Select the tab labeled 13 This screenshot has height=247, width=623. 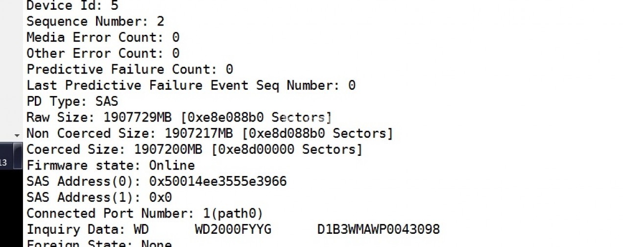click(4, 162)
